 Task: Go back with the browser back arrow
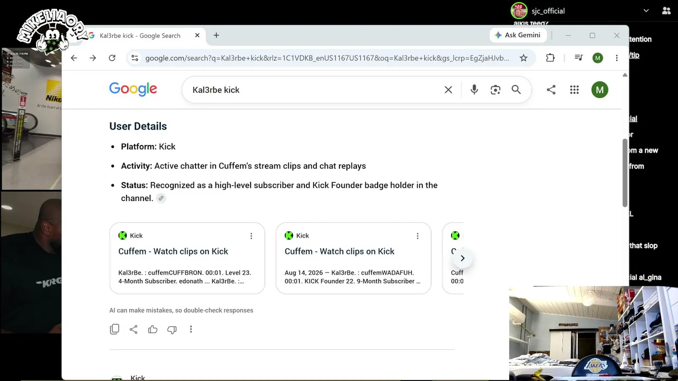[x=74, y=58]
